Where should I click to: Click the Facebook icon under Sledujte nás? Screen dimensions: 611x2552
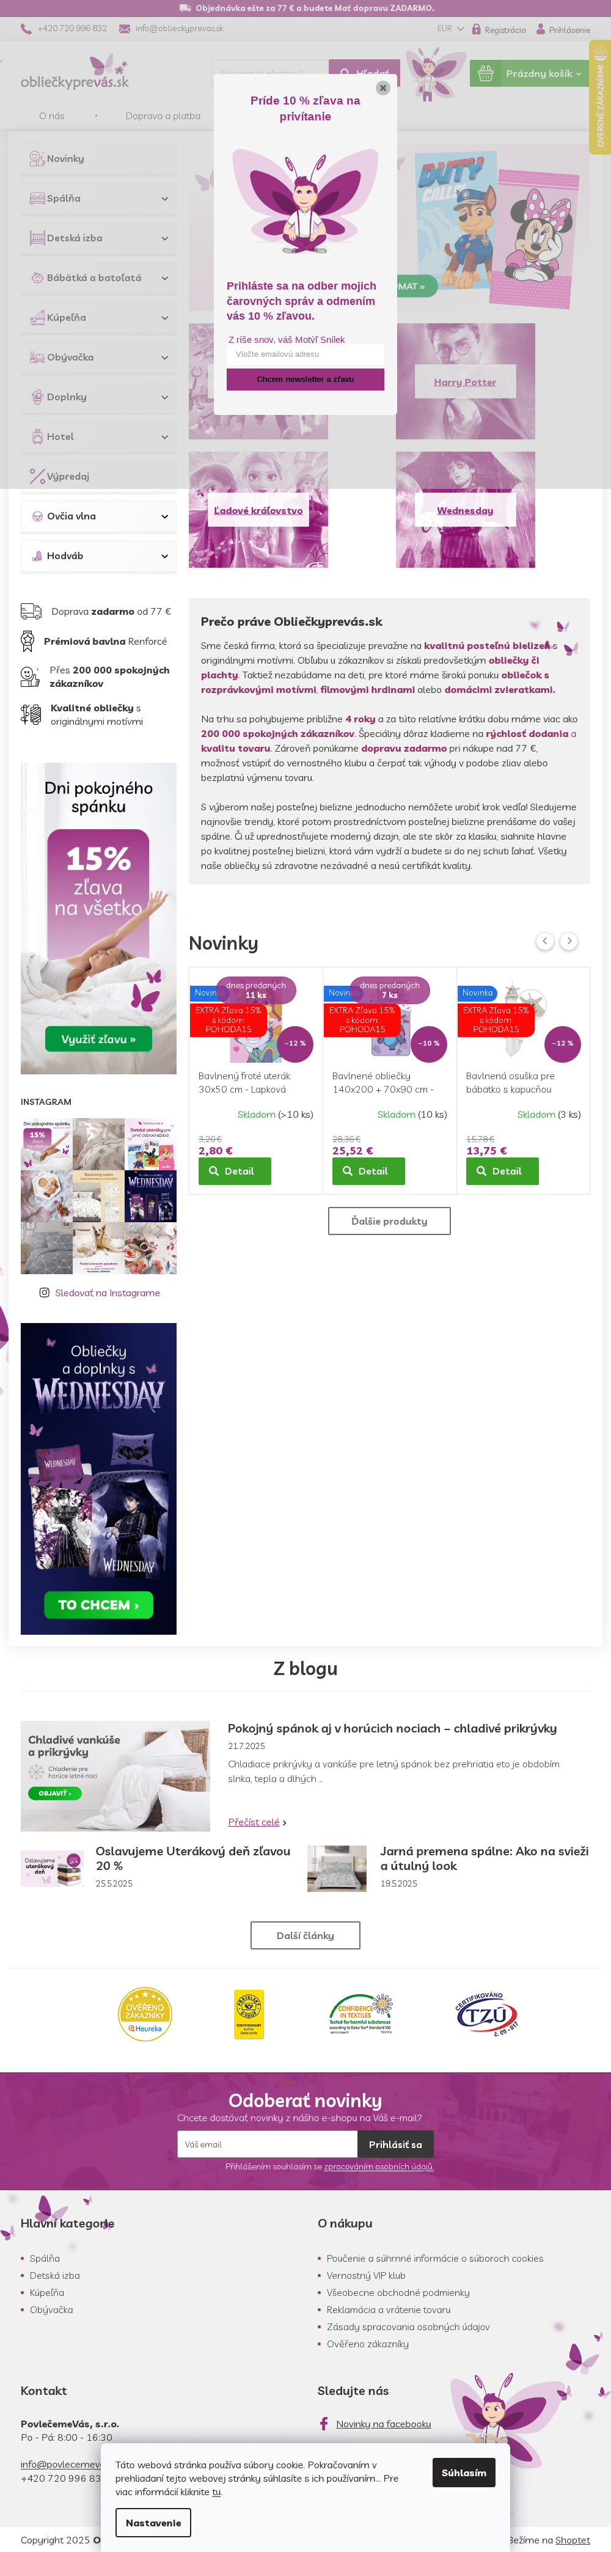click(x=324, y=2423)
